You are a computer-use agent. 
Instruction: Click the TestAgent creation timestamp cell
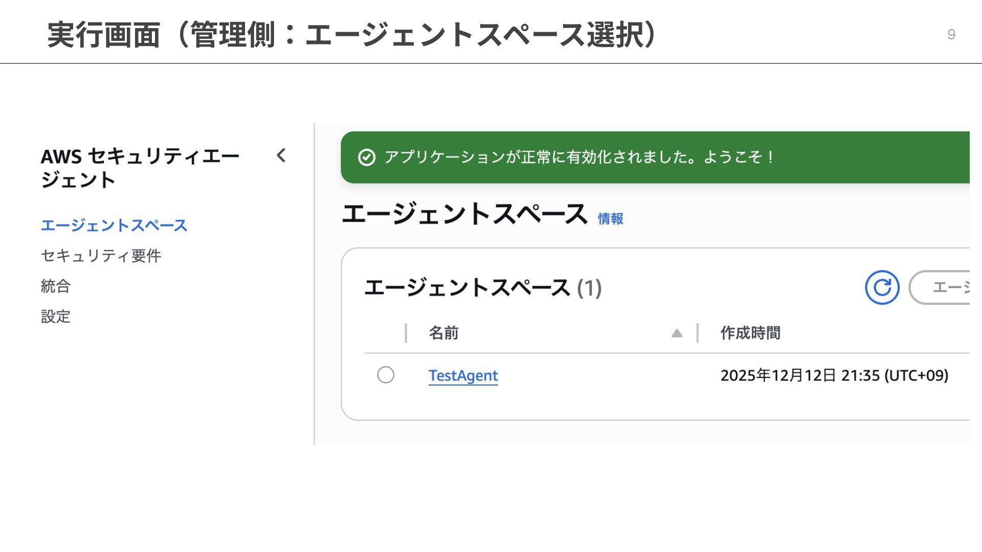tap(834, 376)
